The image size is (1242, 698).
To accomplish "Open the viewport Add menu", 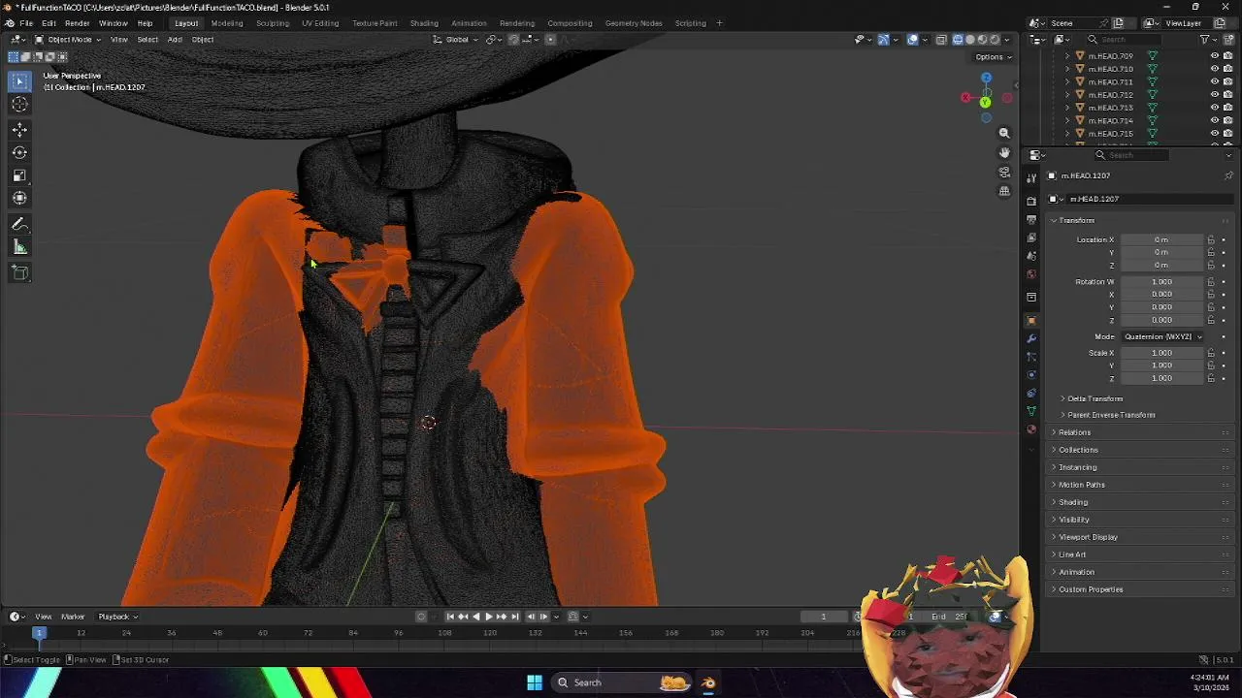I will point(175,40).
